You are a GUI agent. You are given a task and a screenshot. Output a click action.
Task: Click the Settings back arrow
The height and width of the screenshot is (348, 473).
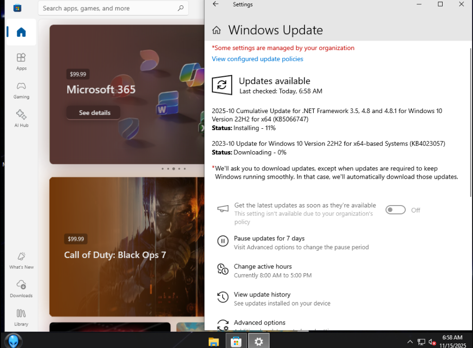click(x=215, y=4)
